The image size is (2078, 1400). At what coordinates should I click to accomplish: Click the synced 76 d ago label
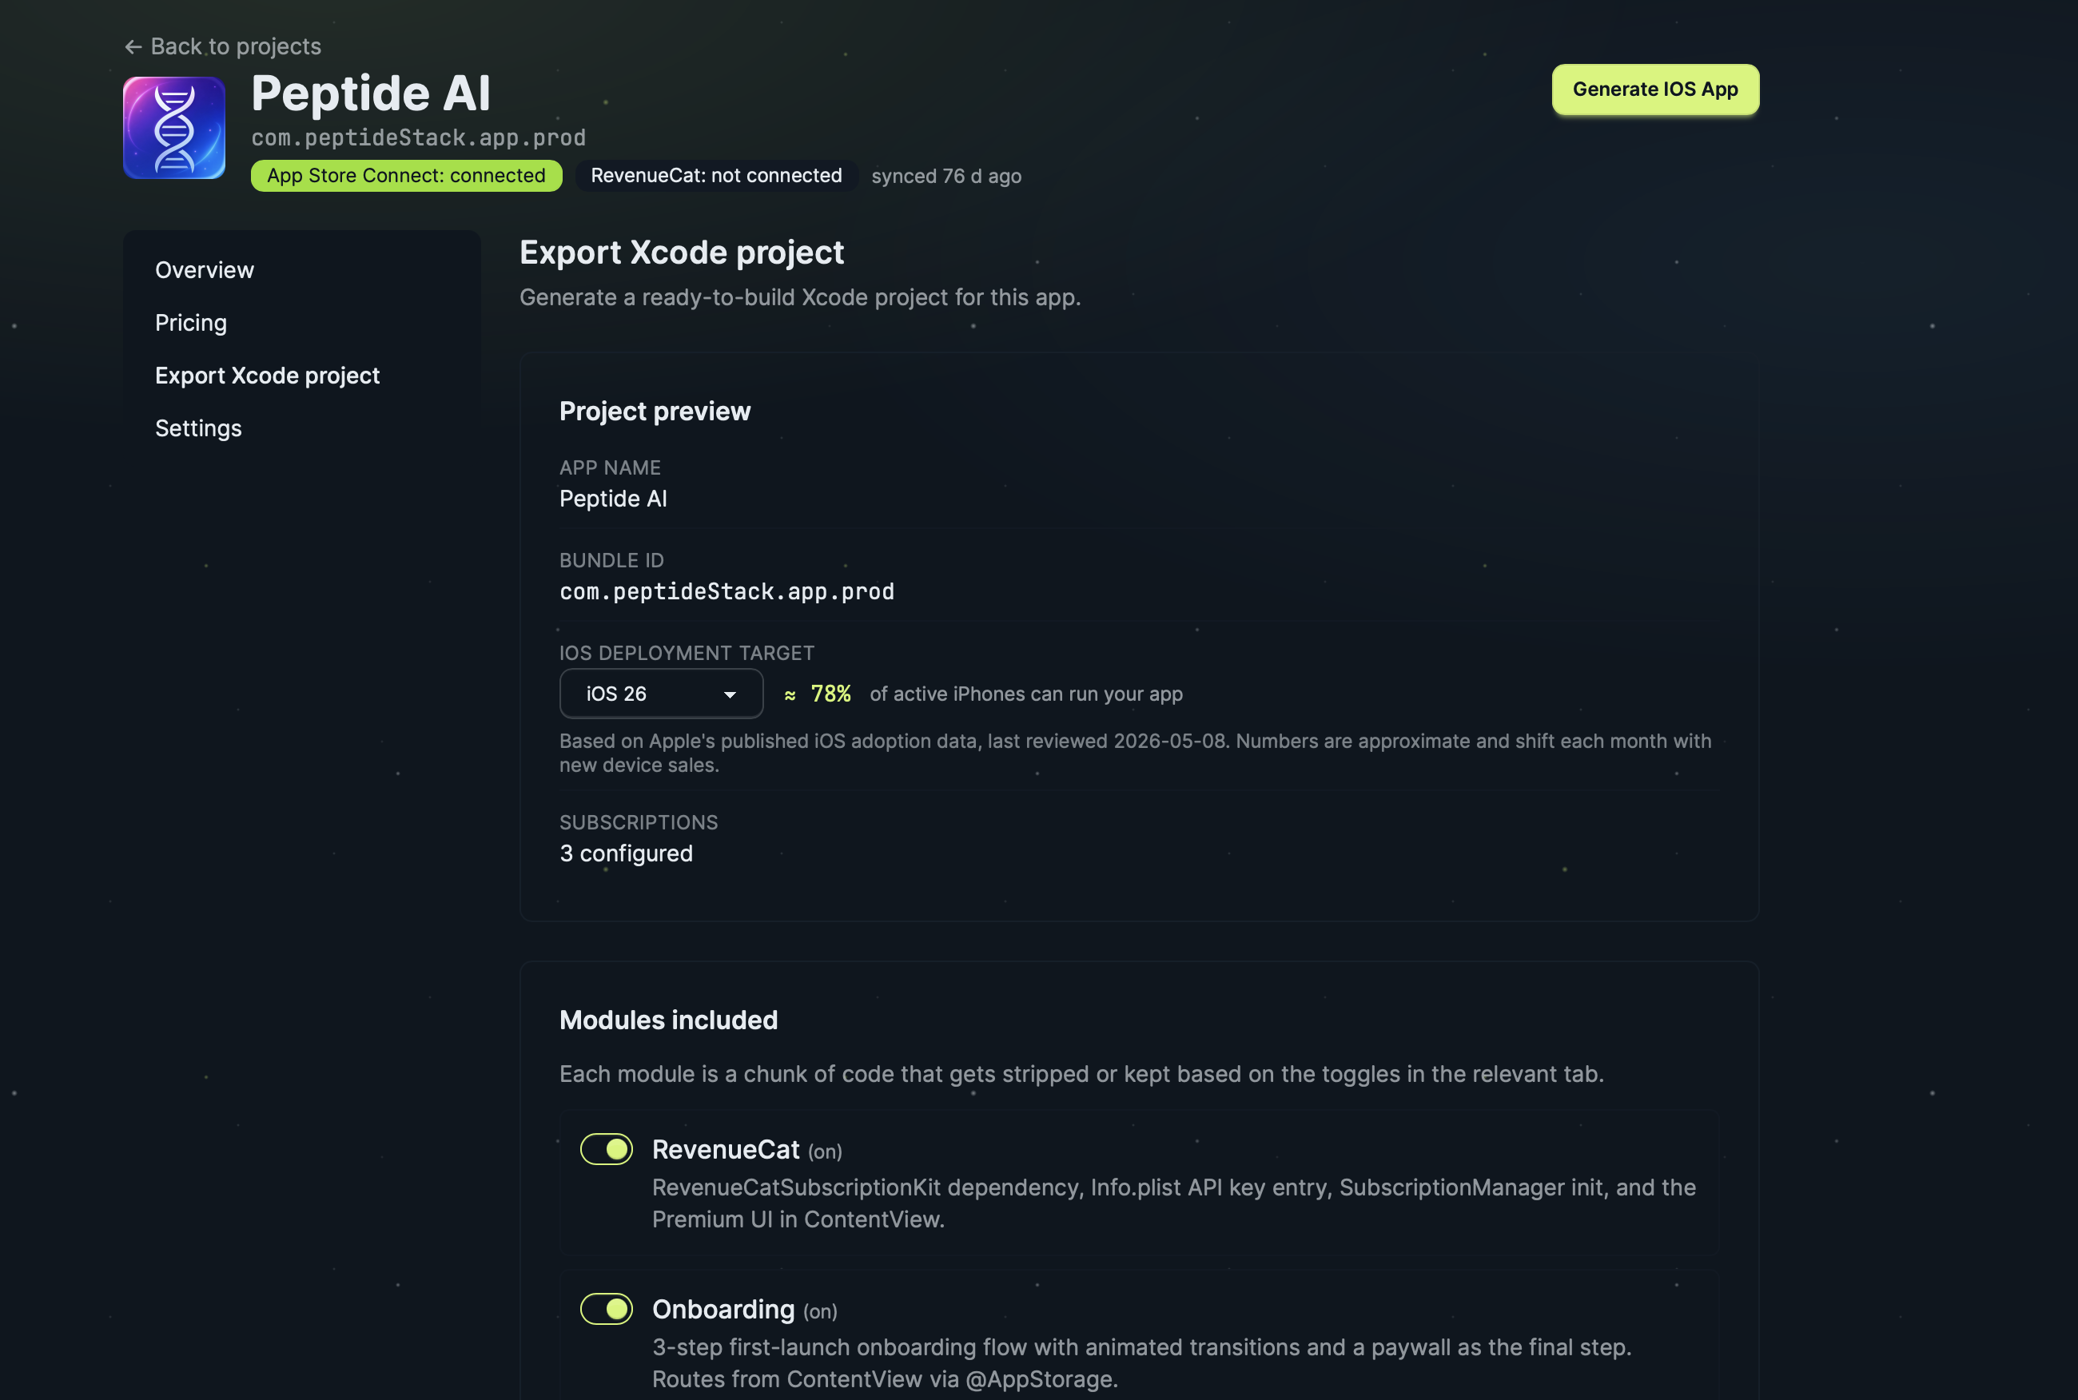pyautogui.click(x=945, y=176)
